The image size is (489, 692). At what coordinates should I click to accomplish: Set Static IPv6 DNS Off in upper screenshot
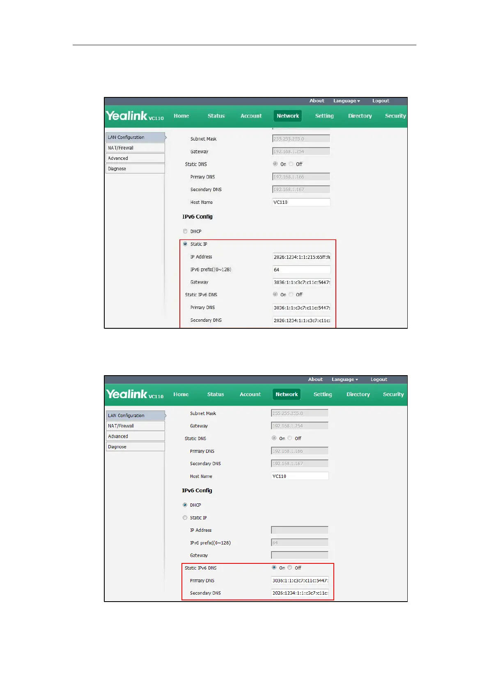click(291, 295)
